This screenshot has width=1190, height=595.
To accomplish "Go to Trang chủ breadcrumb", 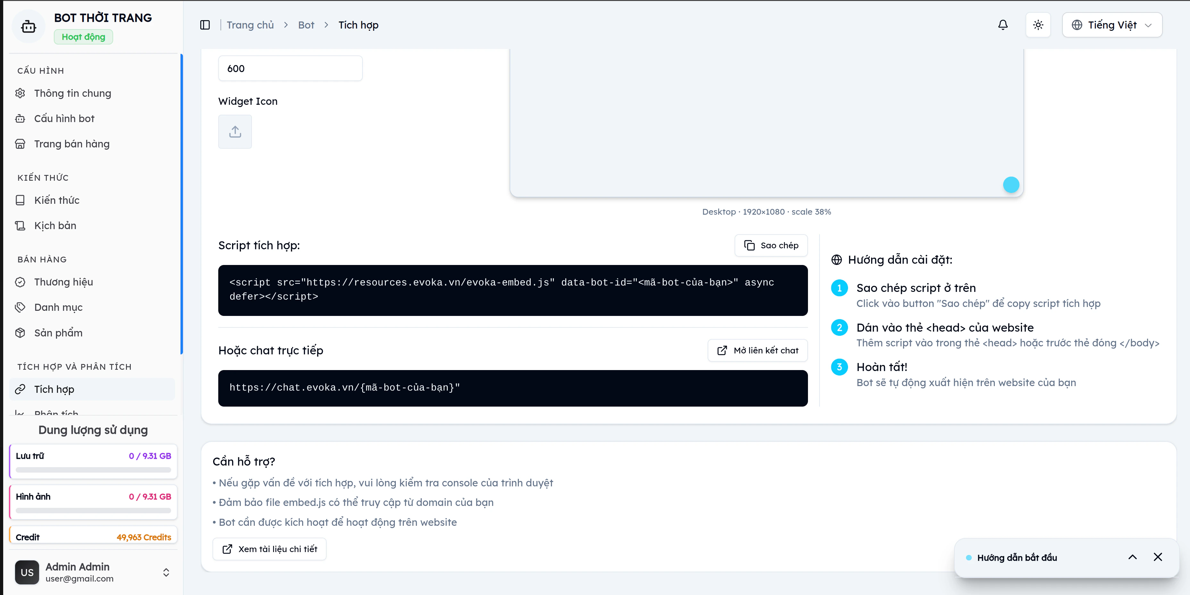I will tap(250, 25).
